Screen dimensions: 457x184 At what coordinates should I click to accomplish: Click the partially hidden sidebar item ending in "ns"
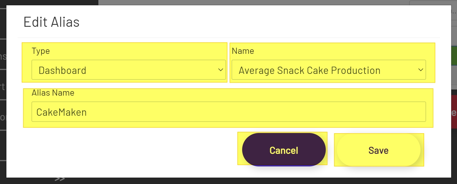[x=3, y=57]
